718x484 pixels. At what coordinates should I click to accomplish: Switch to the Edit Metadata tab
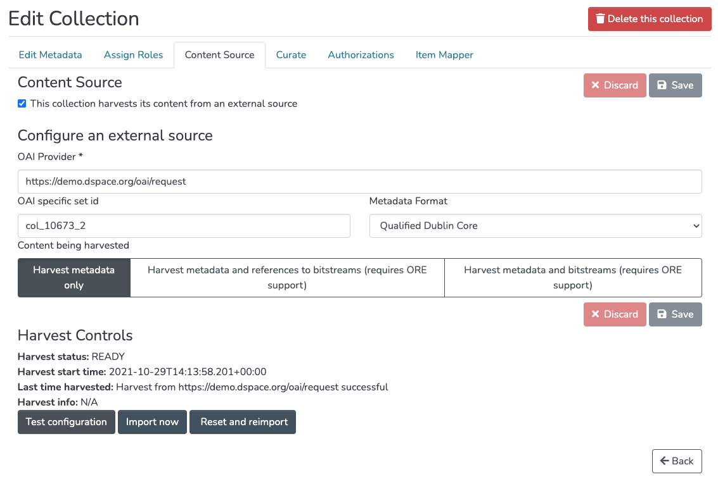click(x=50, y=55)
